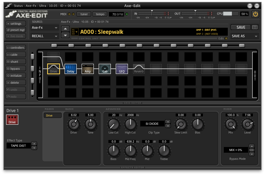The width and height of the screenshot is (265, 175).
Task: Click the SI DIODE clip type field
Action: [x=152, y=124]
